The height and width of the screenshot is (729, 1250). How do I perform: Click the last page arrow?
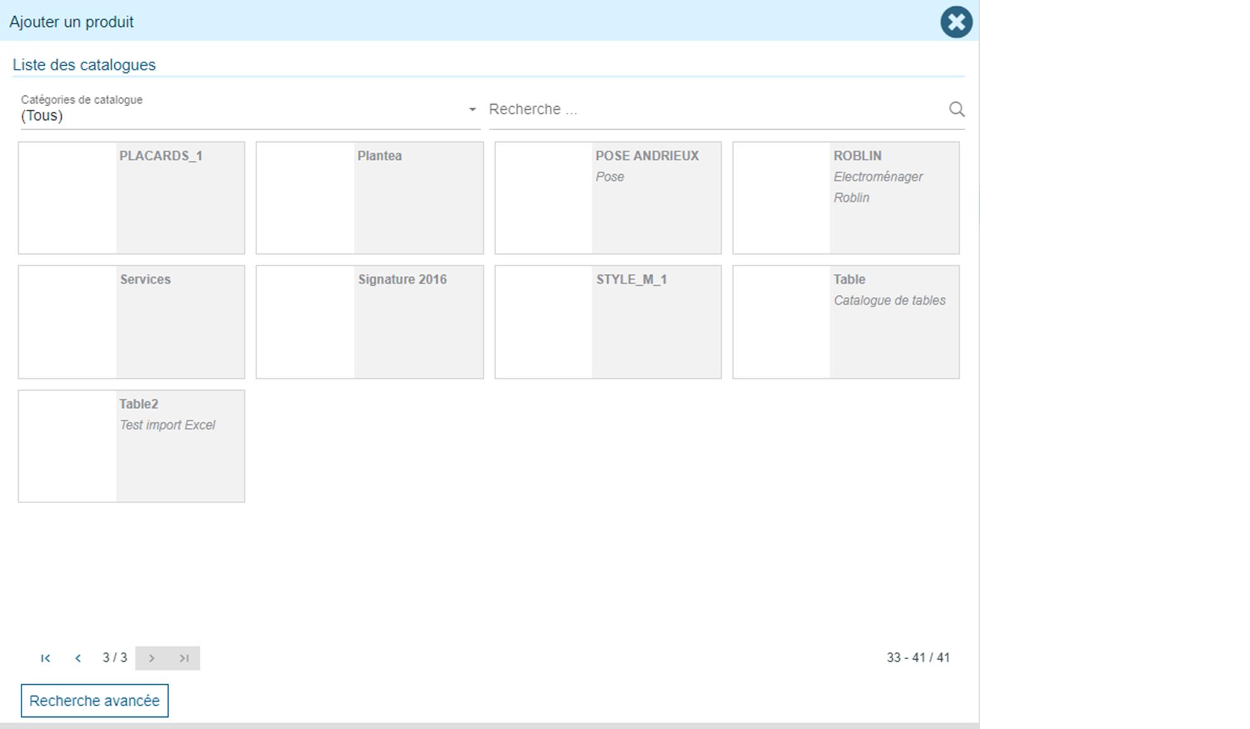[184, 658]
